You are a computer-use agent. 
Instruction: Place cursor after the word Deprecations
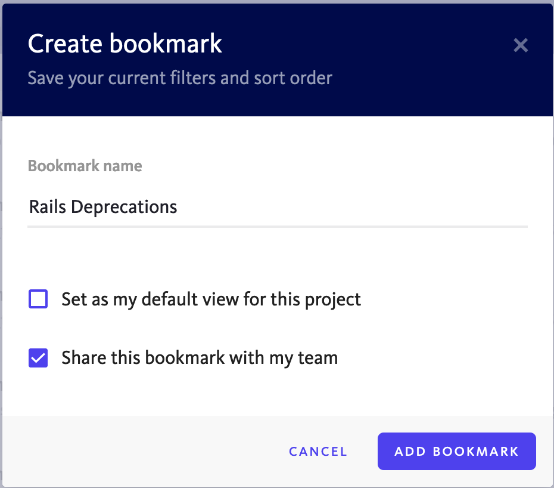pos(178,207)
